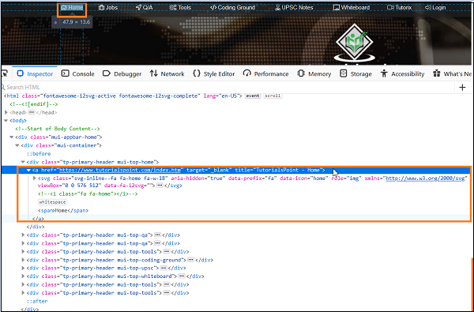
Task: Click the event badge on html tag
Action: [253, 96]
